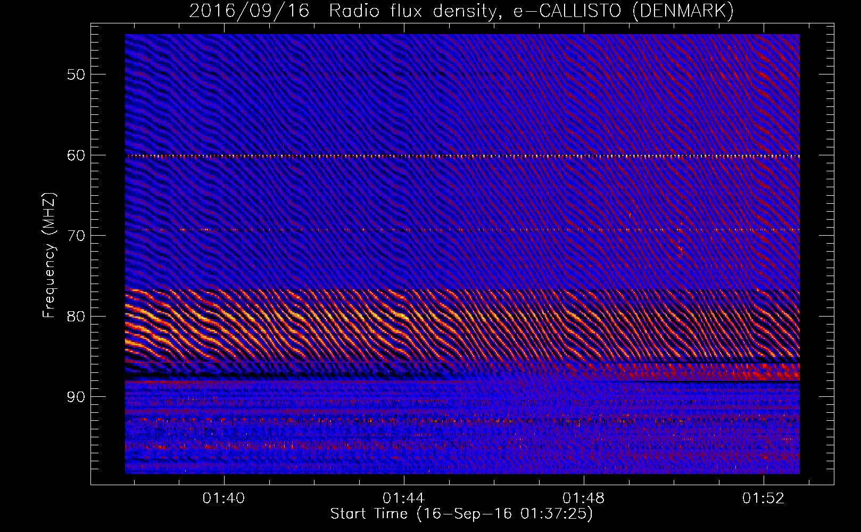Click the 70 frequency tick label
Image resolution: width=861 pixels, height=532 pixels.
tap(76, 236)
